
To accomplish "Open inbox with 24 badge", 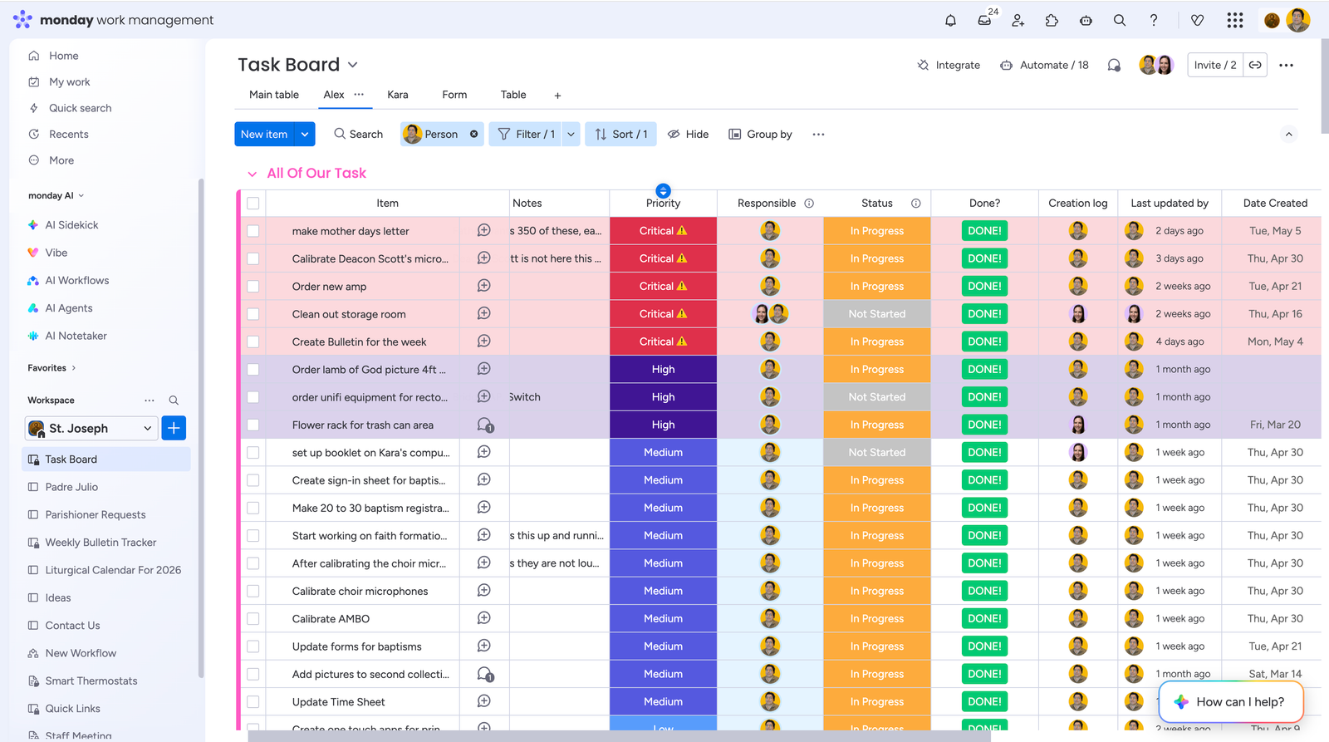I will [x=985, y=21].
